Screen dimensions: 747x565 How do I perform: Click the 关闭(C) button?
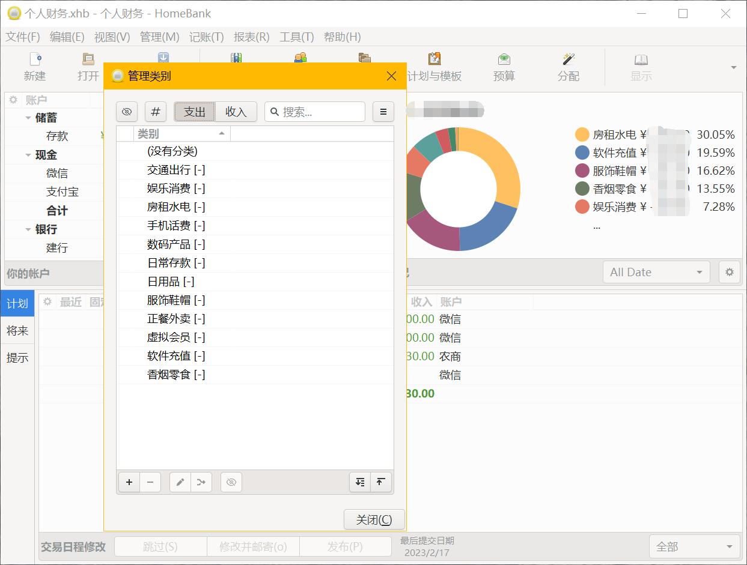coord(374,519)
